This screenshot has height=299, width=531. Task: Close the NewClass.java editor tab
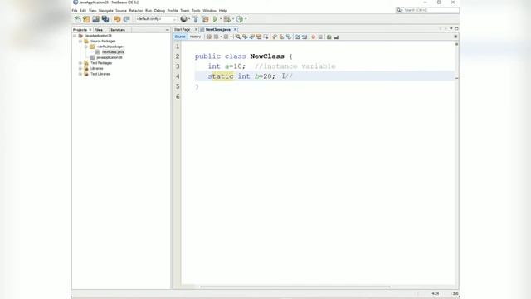click(x=235, y=30)
